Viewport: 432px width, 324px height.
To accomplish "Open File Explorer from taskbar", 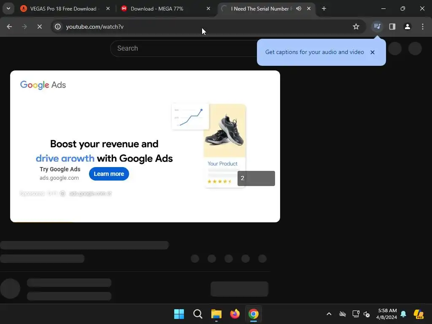I will coord(216,314).
